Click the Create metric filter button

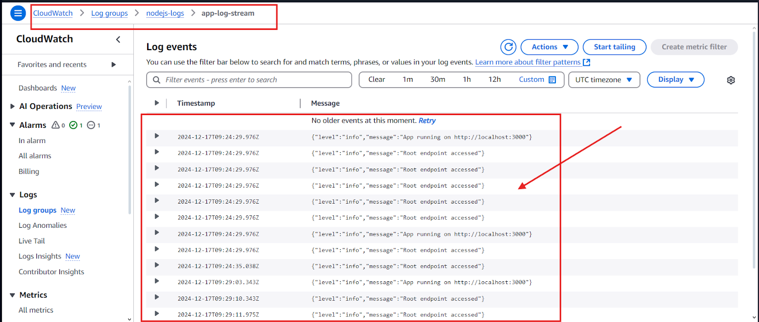(694, 47)
